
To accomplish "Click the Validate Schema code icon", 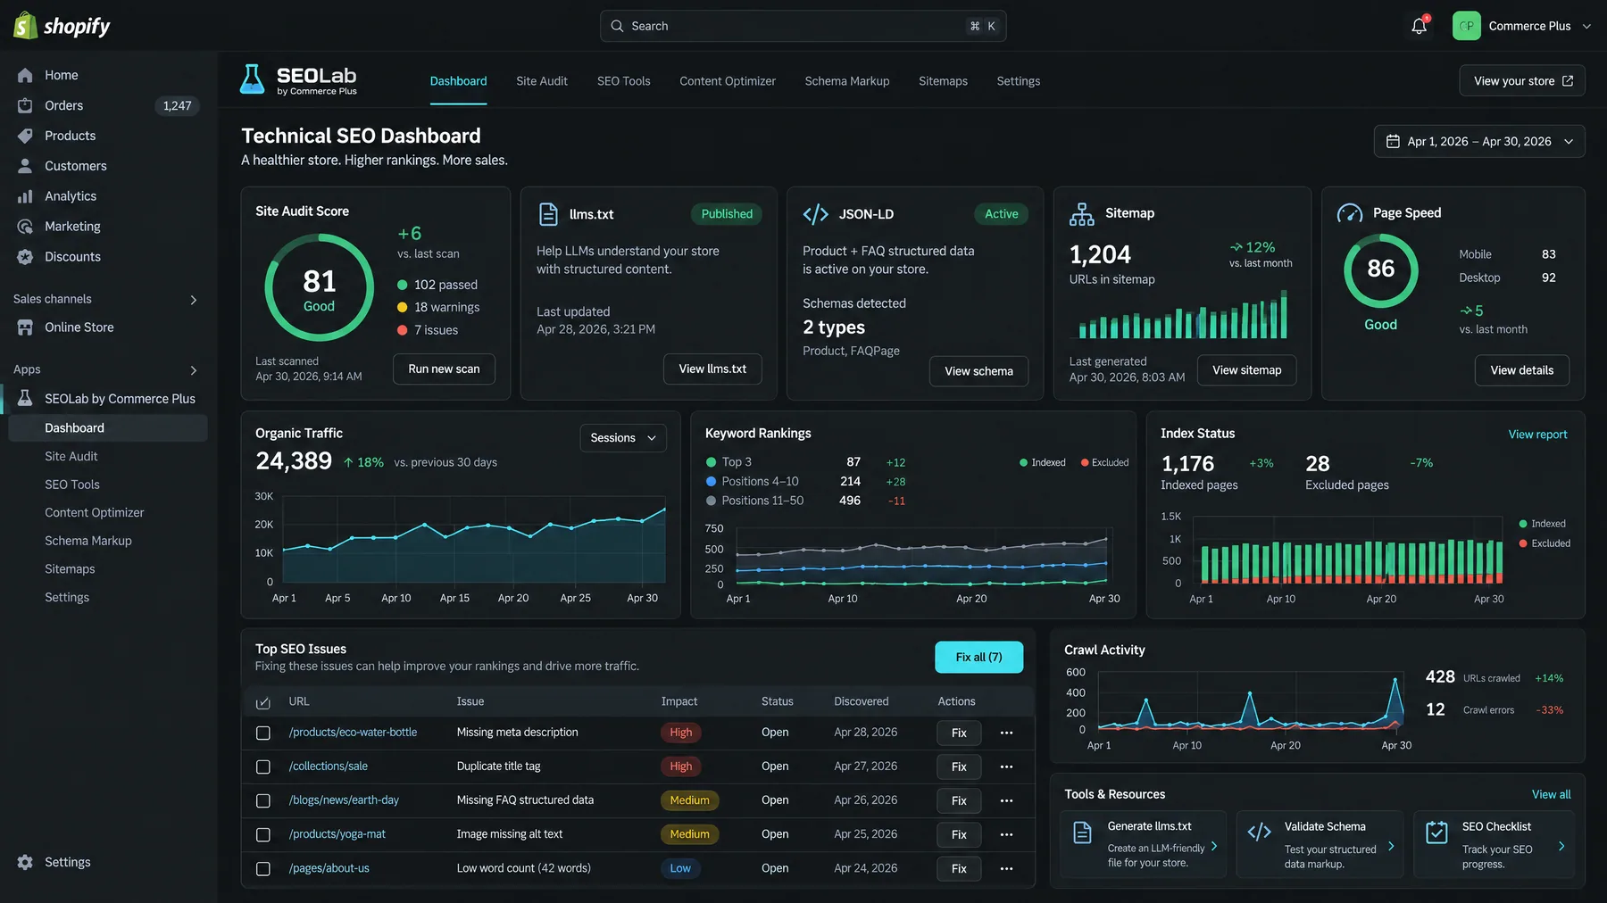I will 1259,833.
